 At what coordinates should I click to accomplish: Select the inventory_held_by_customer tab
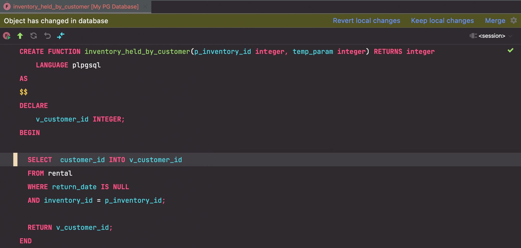(x=76, y=7)
